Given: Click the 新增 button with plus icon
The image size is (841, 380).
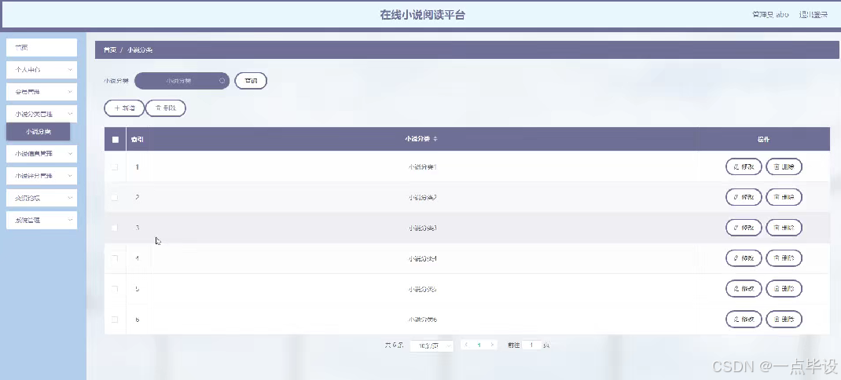Looking at the screenshot, I should 124,108.
